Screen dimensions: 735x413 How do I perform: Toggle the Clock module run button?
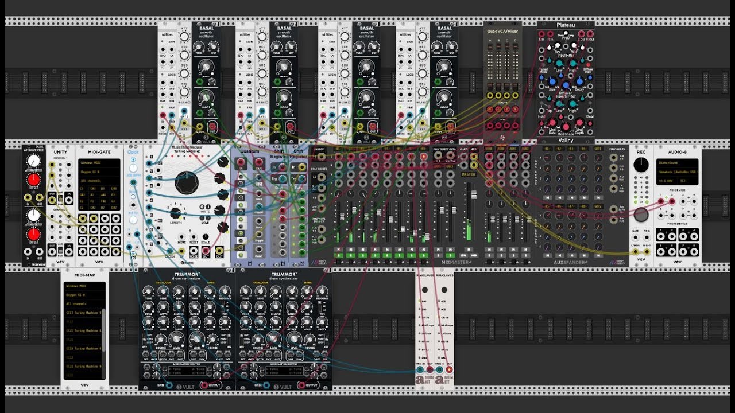(133, 159)
